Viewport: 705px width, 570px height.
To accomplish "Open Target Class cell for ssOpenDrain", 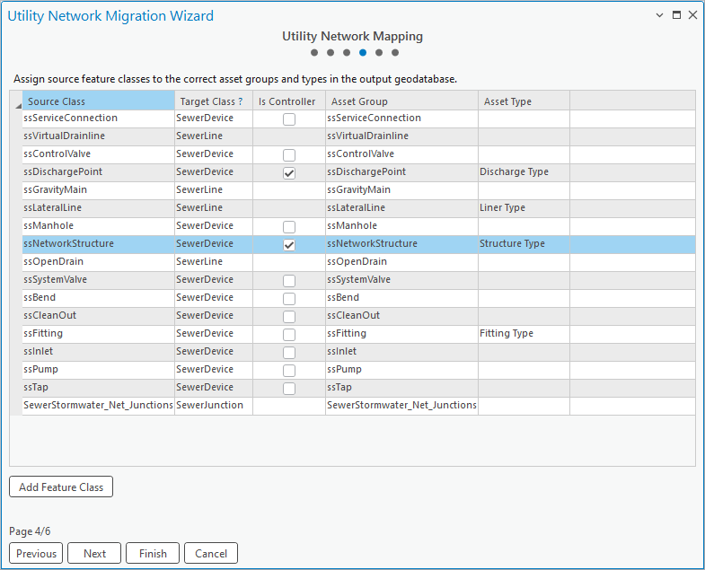I will coord(214,262).
